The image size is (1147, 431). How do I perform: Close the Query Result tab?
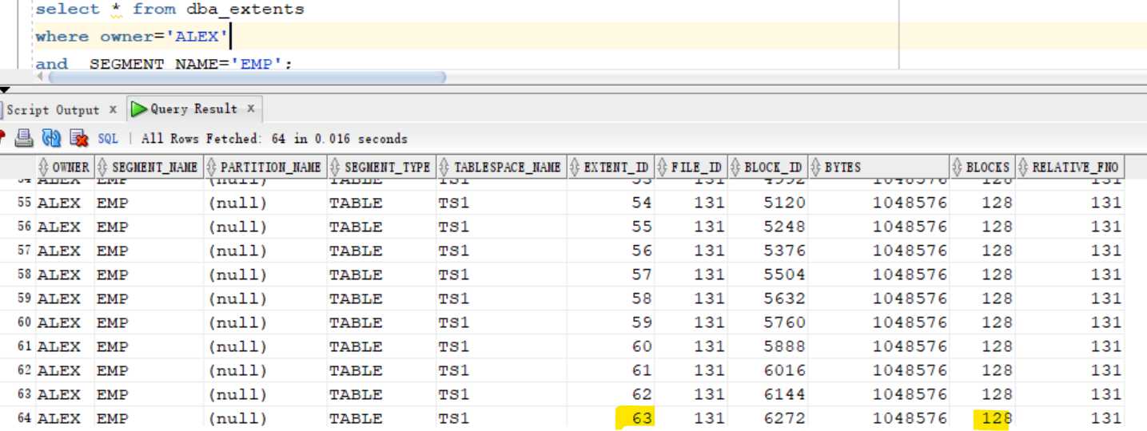coord(250,109)
